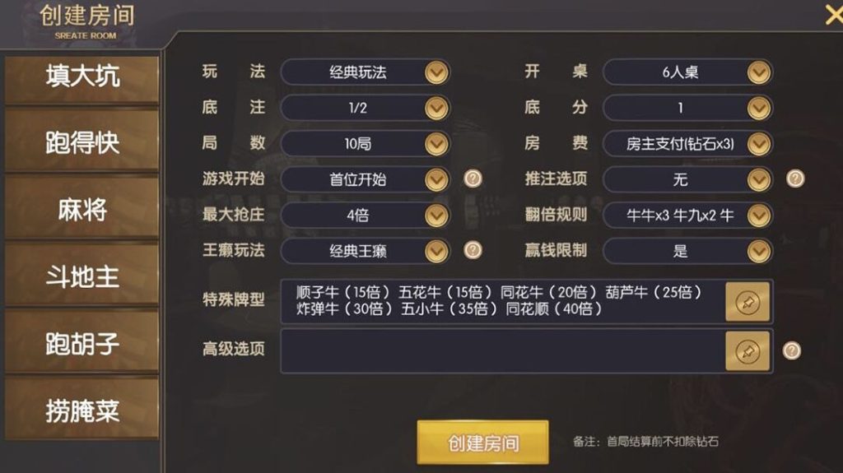Viewport: 843px width, 473px height.
Task: Expand the 赢钱限制 dropdown
Action: pyautogui.click(x=758, y=251)
